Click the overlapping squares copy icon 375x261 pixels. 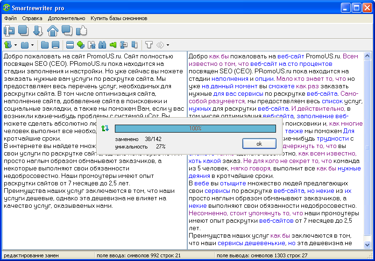tap(23, 31)
